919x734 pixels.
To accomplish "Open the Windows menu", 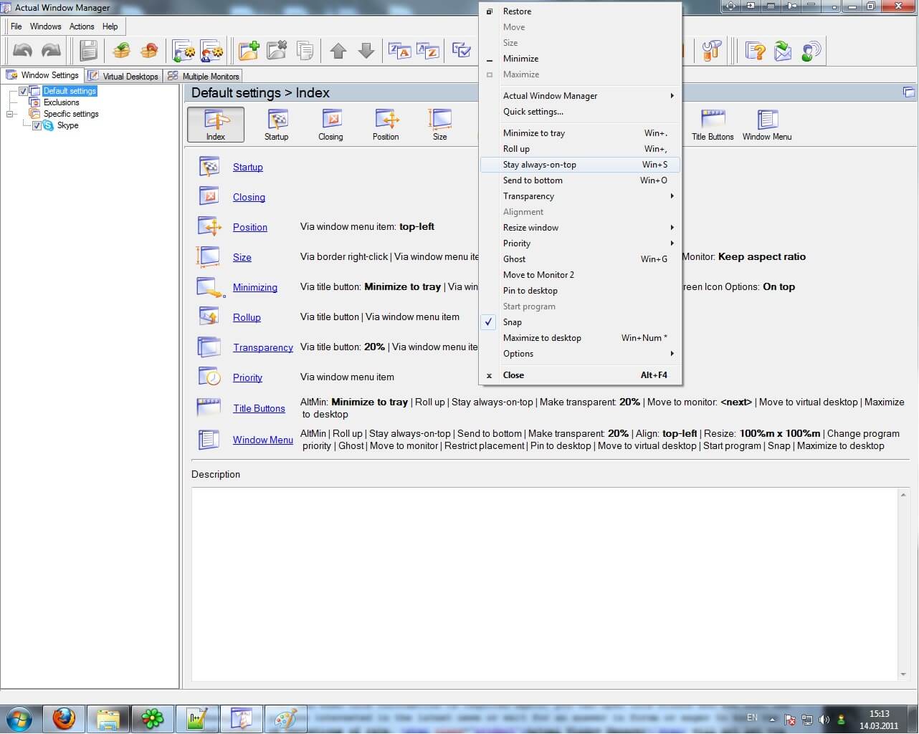I will coord(46,26).
